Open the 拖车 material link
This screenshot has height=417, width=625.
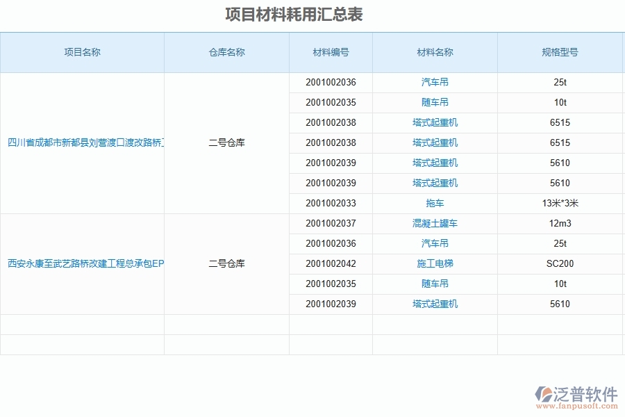[x=433, y=203]
